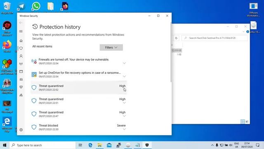Select 'Firewalls are turned off' message text
264x149 pixels.
[74, 60]
